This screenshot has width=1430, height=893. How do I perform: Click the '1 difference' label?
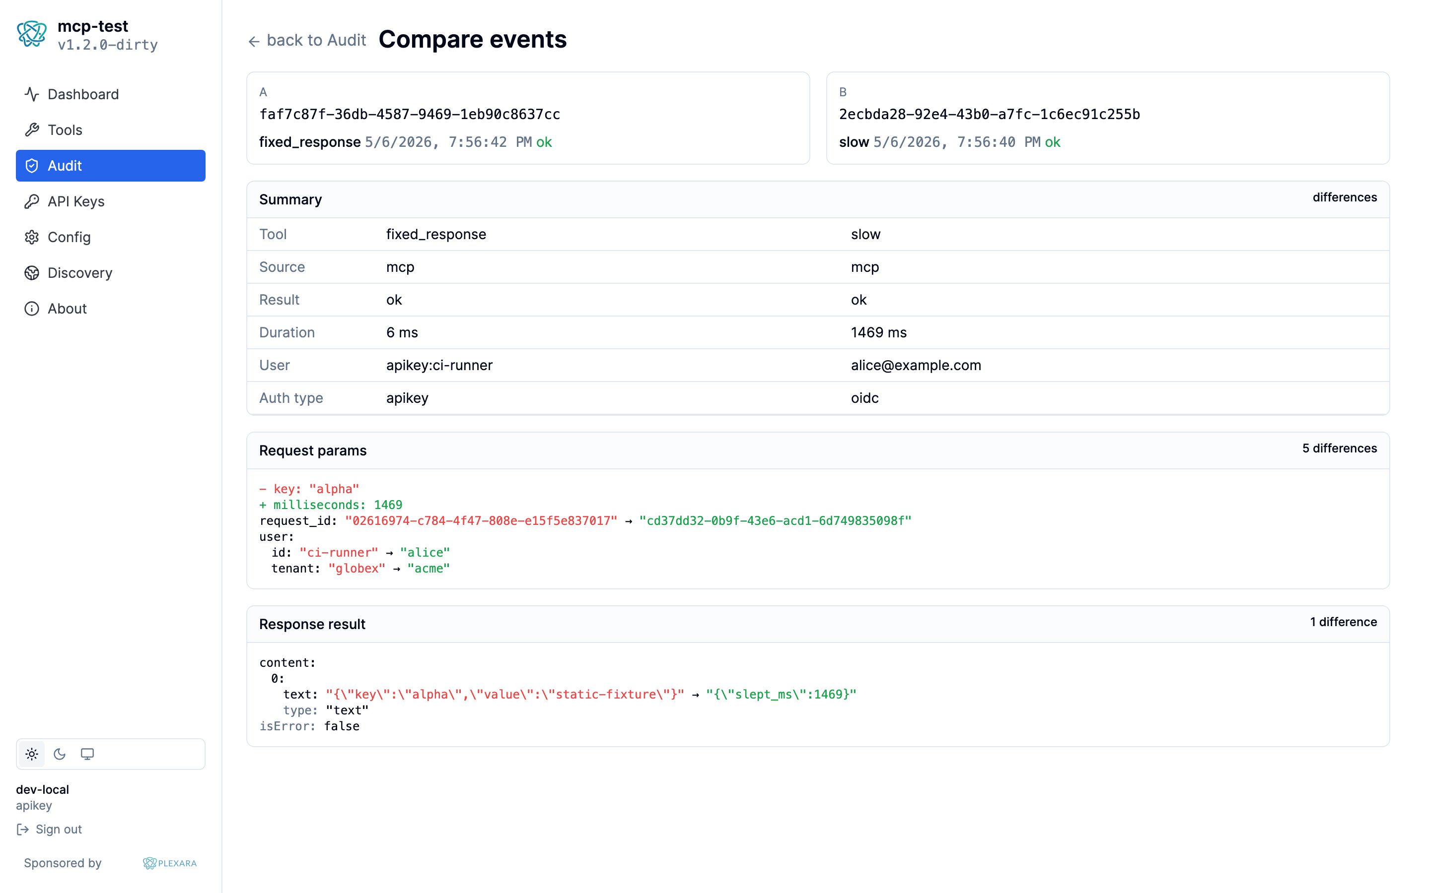(x=1343, y=622)
